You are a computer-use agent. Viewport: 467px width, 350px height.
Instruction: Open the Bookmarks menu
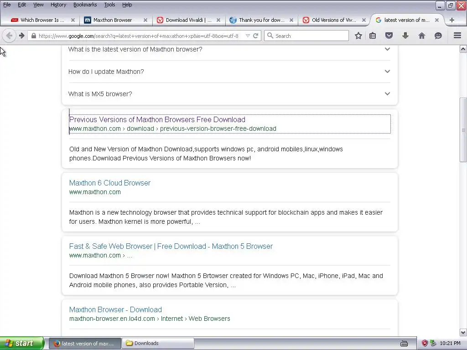tap(85, 5)
